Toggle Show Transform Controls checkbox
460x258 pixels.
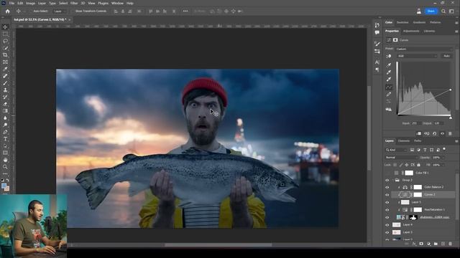pyautogui.click(x=72, y=11)
